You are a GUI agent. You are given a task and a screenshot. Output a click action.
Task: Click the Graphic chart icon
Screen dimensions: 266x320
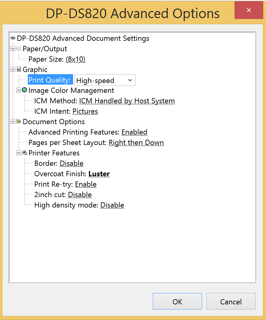[19, 69]
